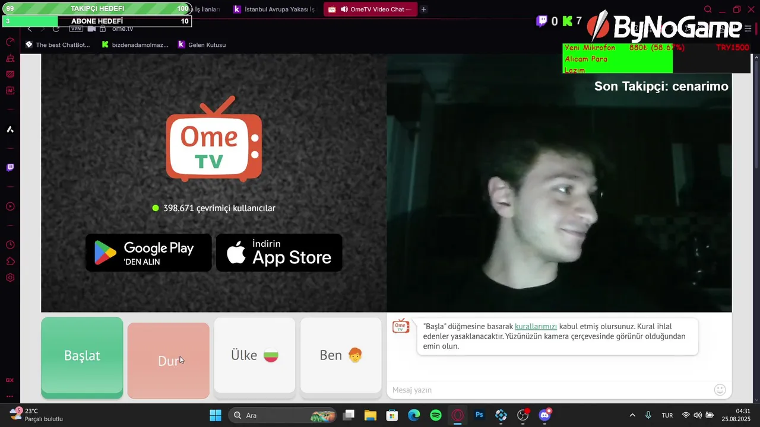Image resolution: width=760 pixels, height=427 pixels.
Task: Click the padlock site info icon
Action: [x=103, y=28]
